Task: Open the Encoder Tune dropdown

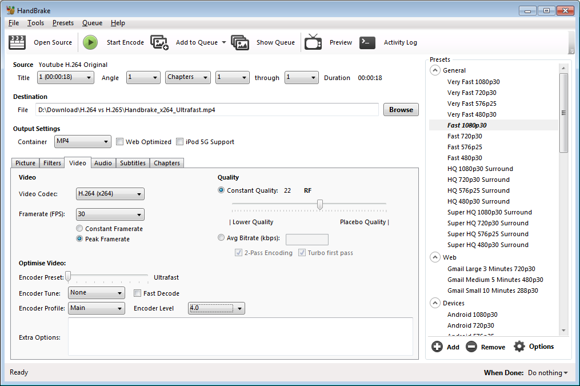Action: pos(96,293)
